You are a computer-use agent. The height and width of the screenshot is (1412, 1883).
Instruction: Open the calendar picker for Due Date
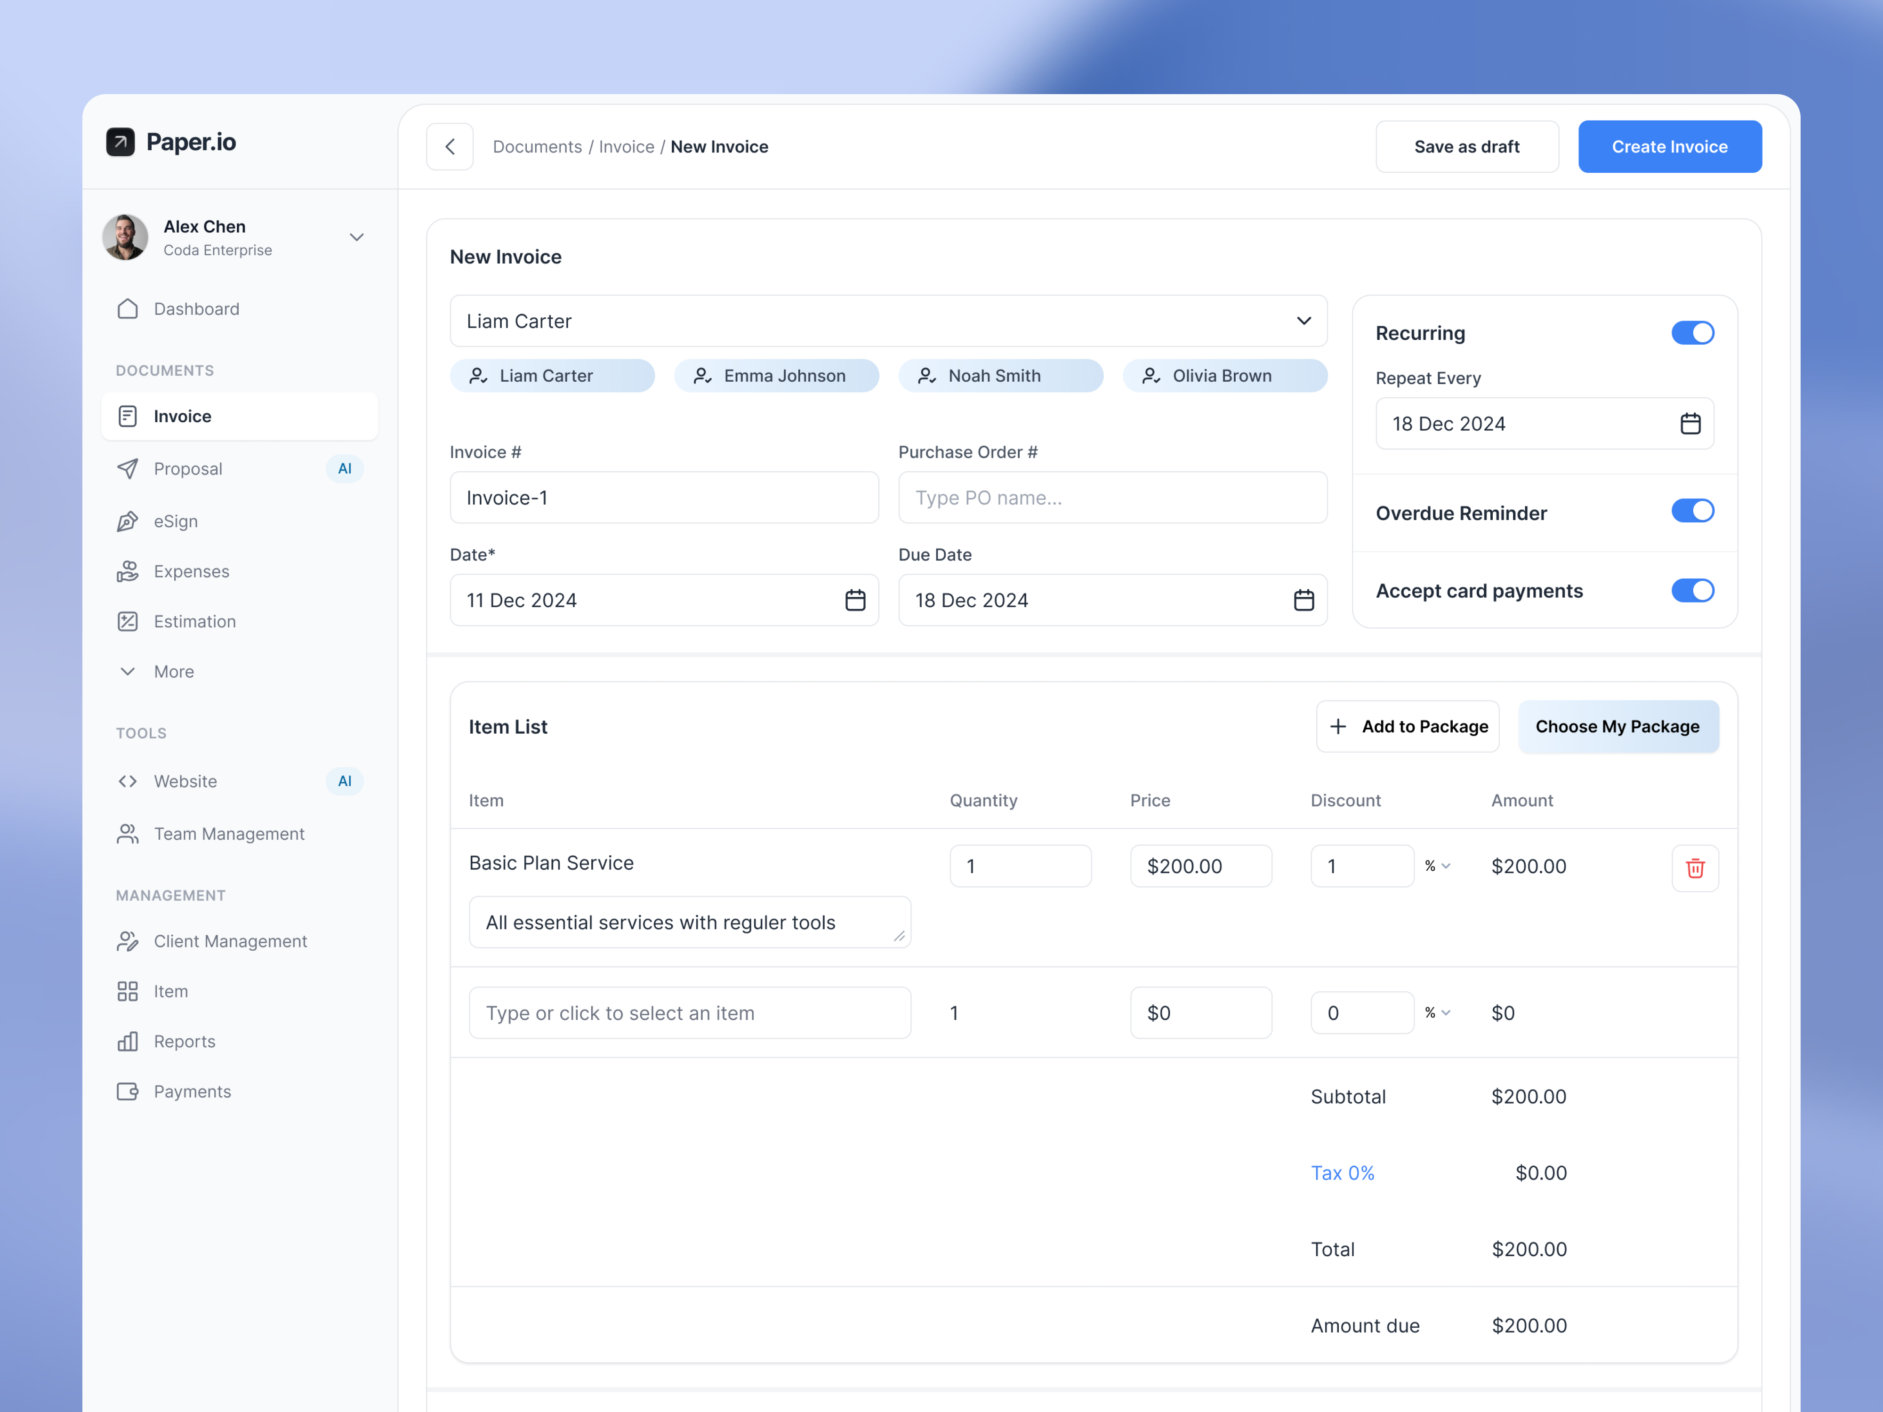pyautogui.click(x=1304, y=600)
